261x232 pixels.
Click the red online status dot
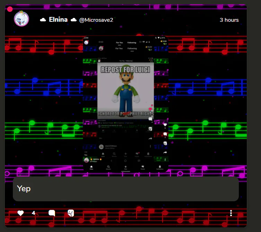(10, 9)
